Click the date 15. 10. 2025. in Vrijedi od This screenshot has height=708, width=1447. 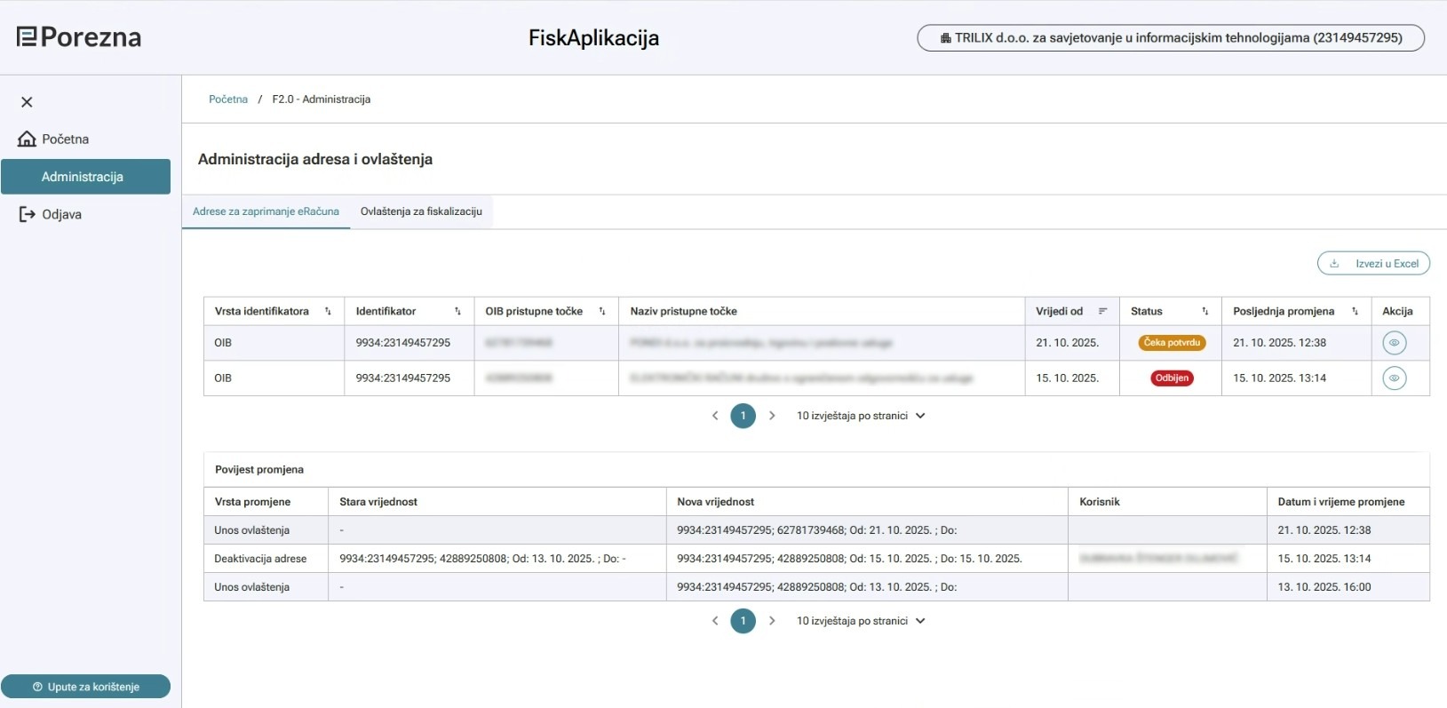pyautogui.click(x=1067, y=378)
